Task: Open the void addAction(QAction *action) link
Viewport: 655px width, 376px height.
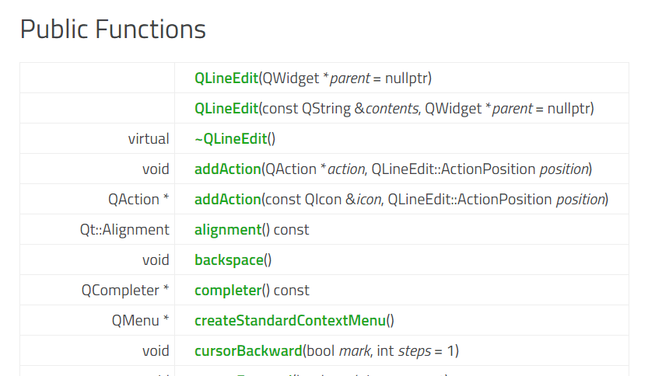Action: tap(227, 169)
